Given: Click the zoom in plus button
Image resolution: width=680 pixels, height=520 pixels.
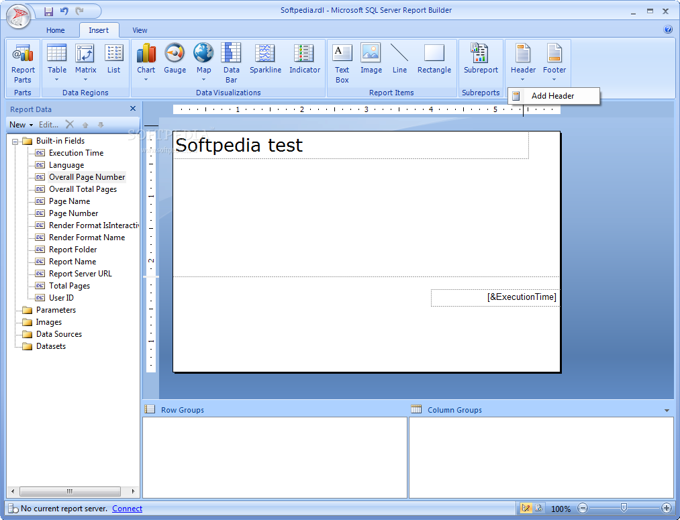Looking at the screenshot, I should (667, 508).
